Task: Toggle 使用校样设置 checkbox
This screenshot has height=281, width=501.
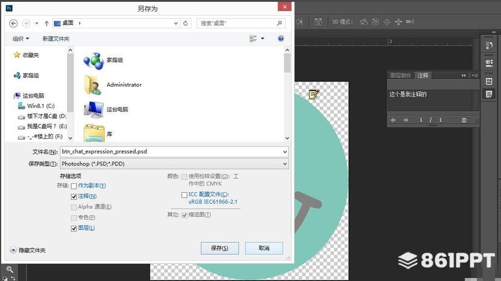Action: (x=184, y=176)
